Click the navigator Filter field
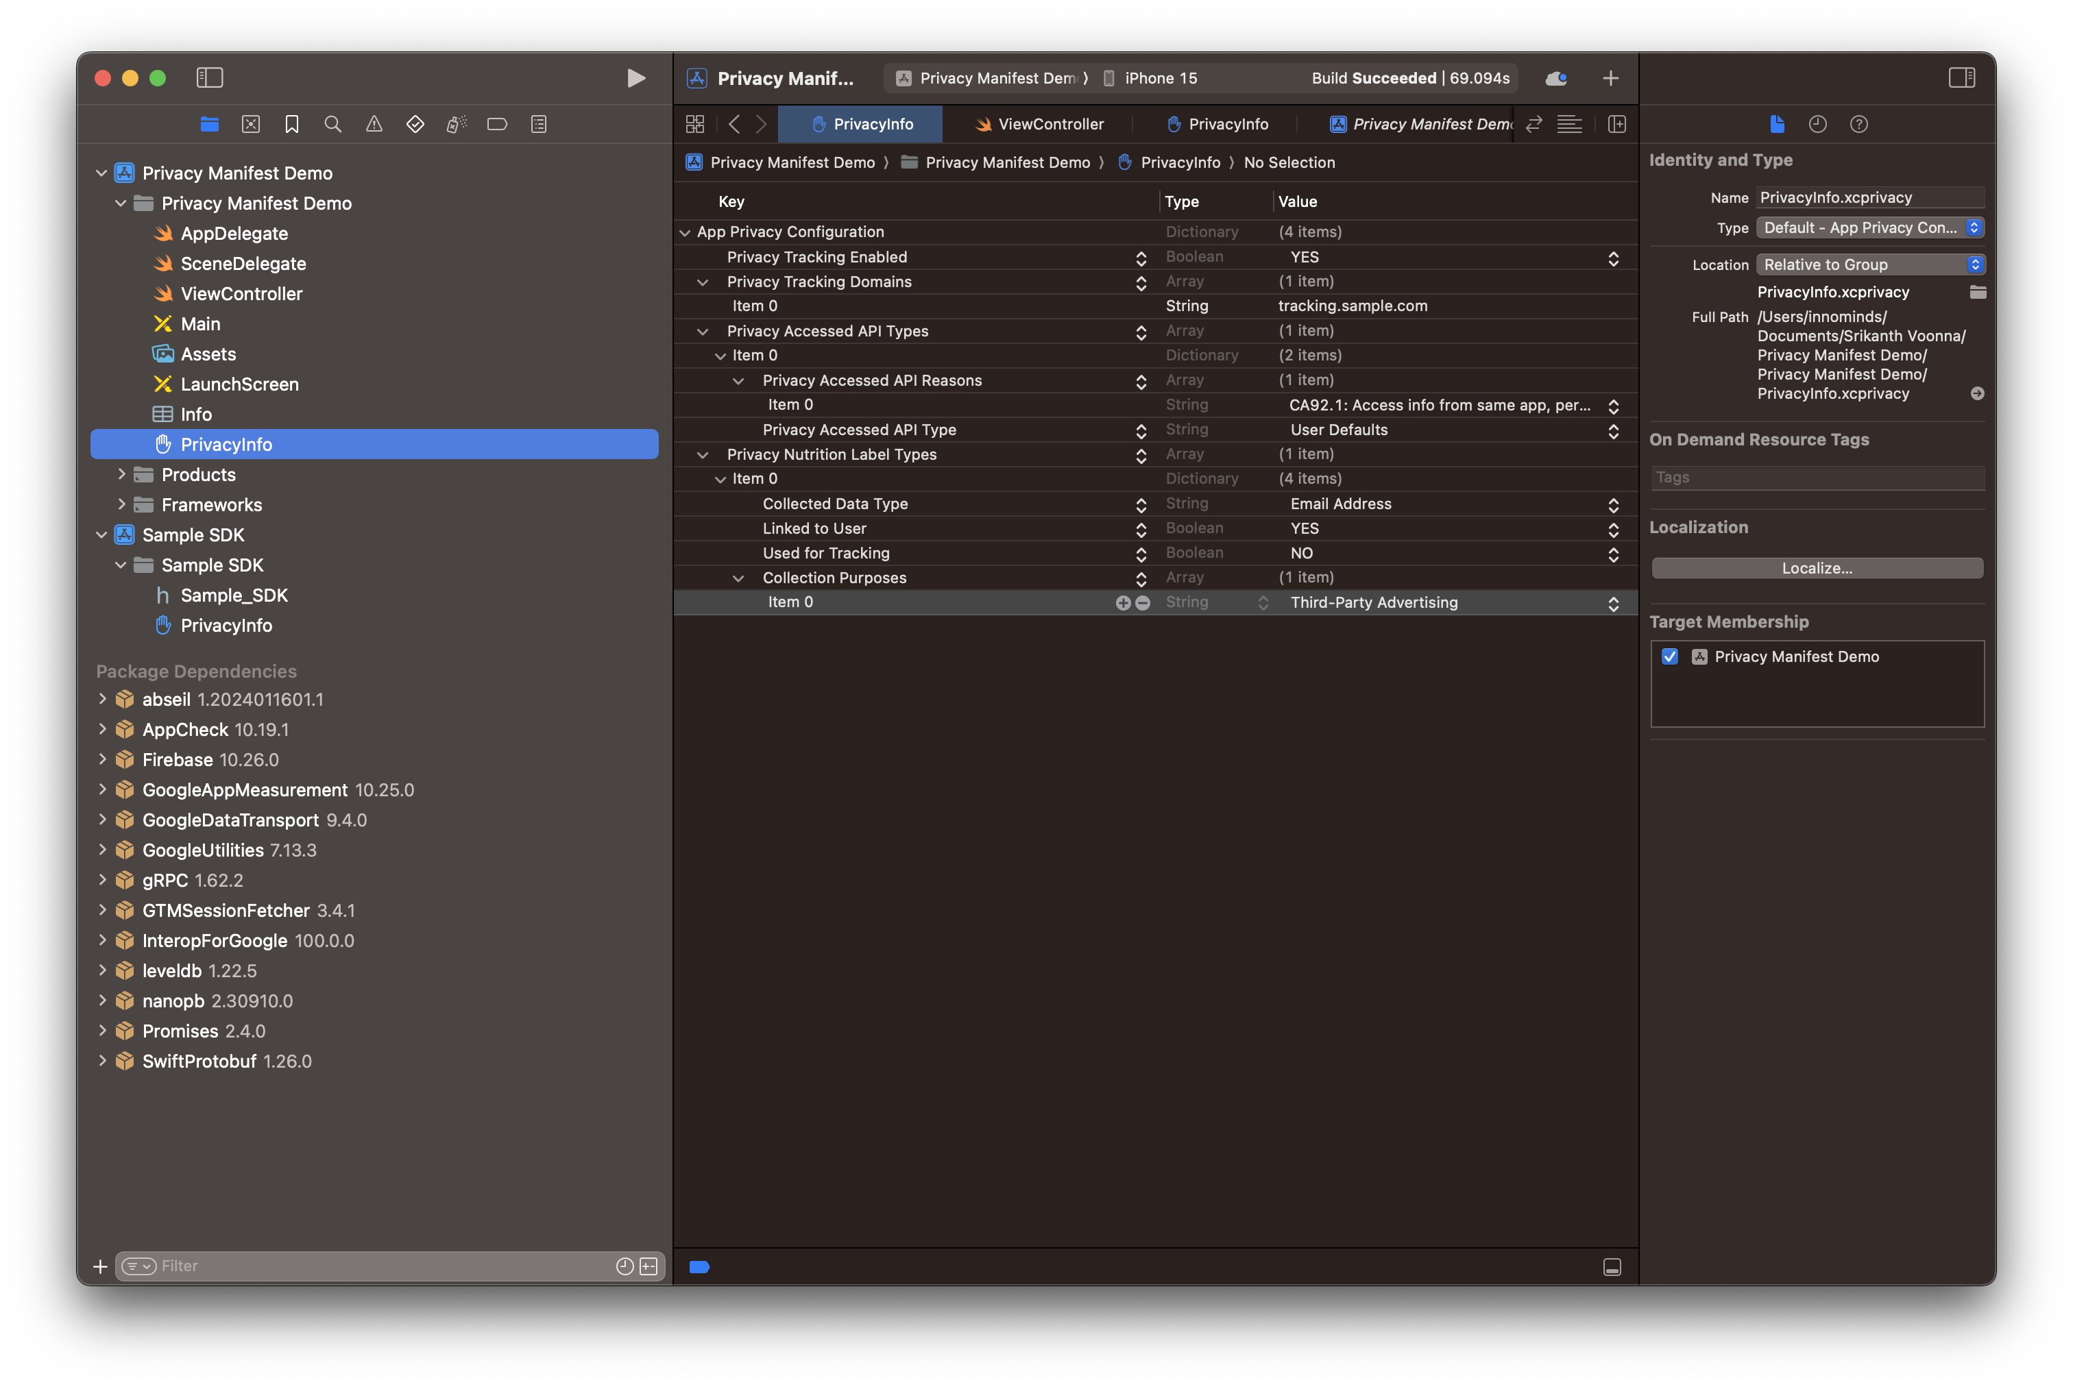The width and height of the screenshot is (2073, 1387). tap(389, 1266)
